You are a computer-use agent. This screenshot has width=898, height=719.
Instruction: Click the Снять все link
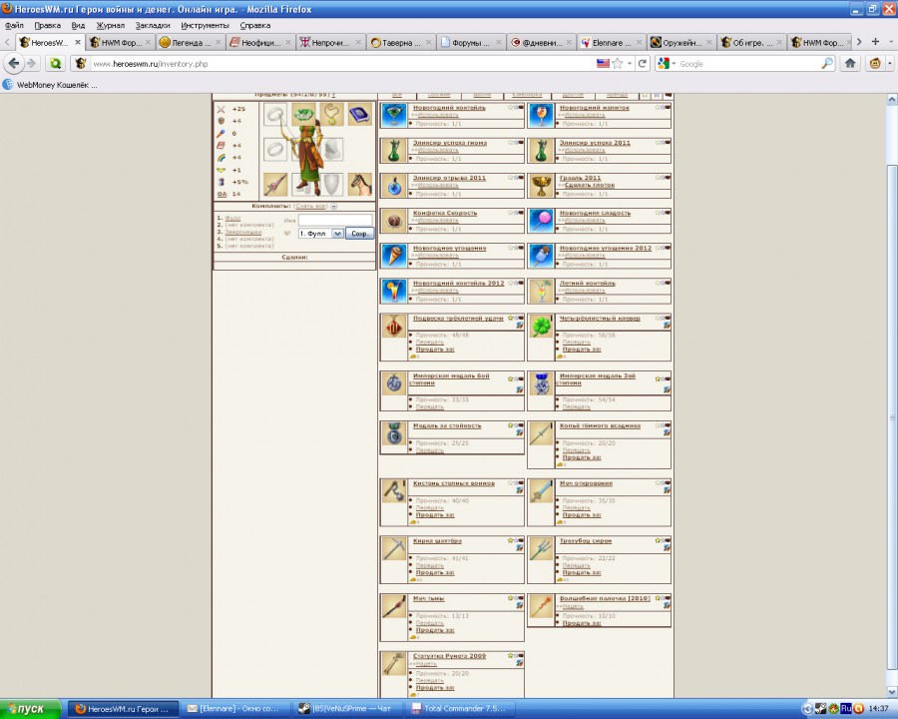click(311, 206)
